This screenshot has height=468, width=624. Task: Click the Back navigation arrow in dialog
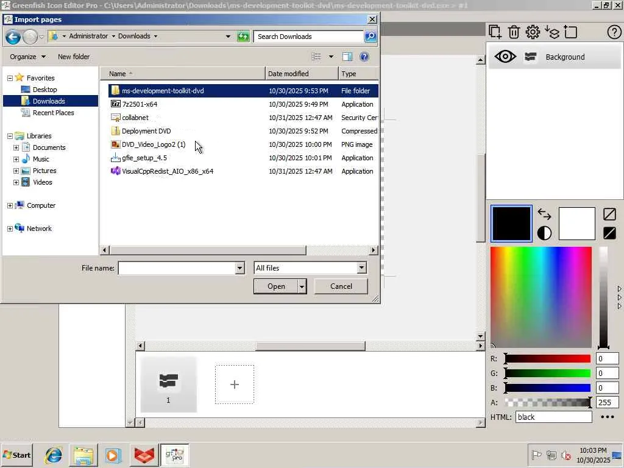[x=13, y=37]
